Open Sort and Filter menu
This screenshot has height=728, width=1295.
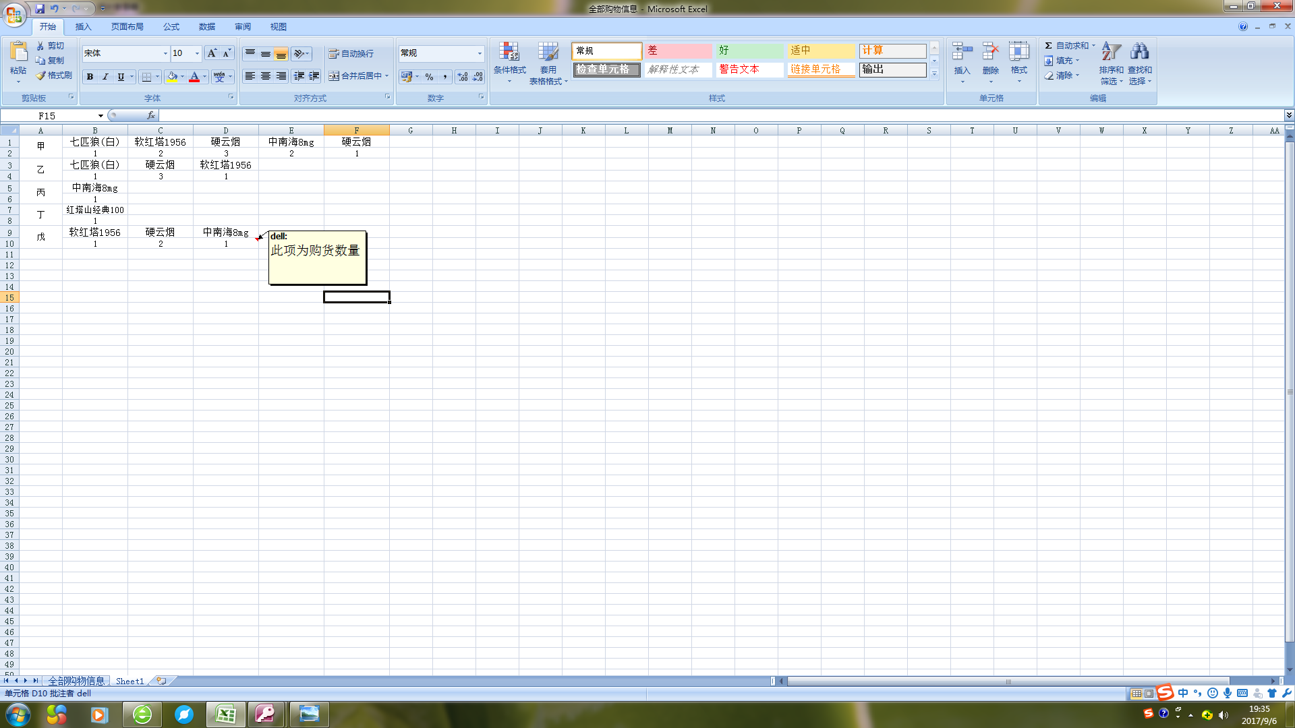[1111, 63]
